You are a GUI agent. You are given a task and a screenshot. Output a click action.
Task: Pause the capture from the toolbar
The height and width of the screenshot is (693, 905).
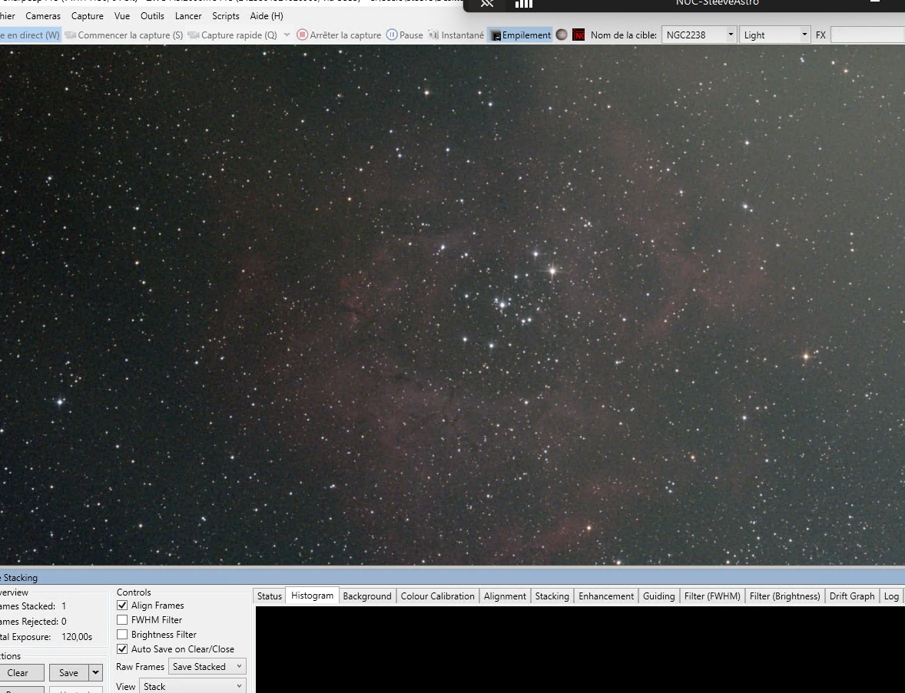coord(404,35)
